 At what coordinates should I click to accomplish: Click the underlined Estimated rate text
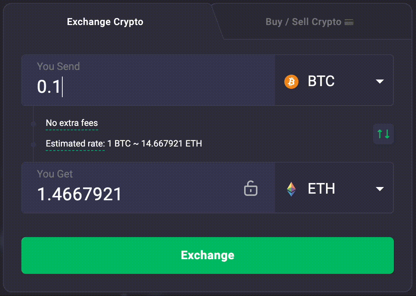tap(75, 144)
